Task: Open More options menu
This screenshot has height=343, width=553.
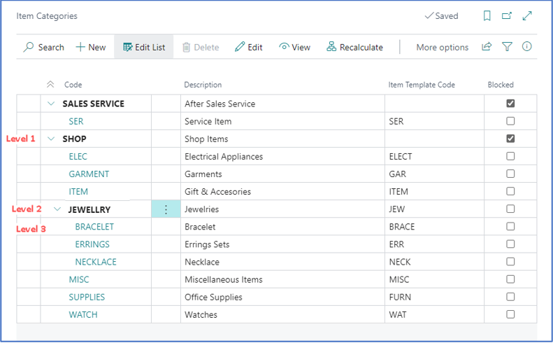Action: point(443,48)
